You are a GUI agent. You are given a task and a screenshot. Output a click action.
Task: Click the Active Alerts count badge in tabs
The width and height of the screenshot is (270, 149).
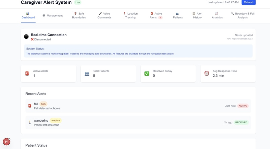tap(160, 17)
